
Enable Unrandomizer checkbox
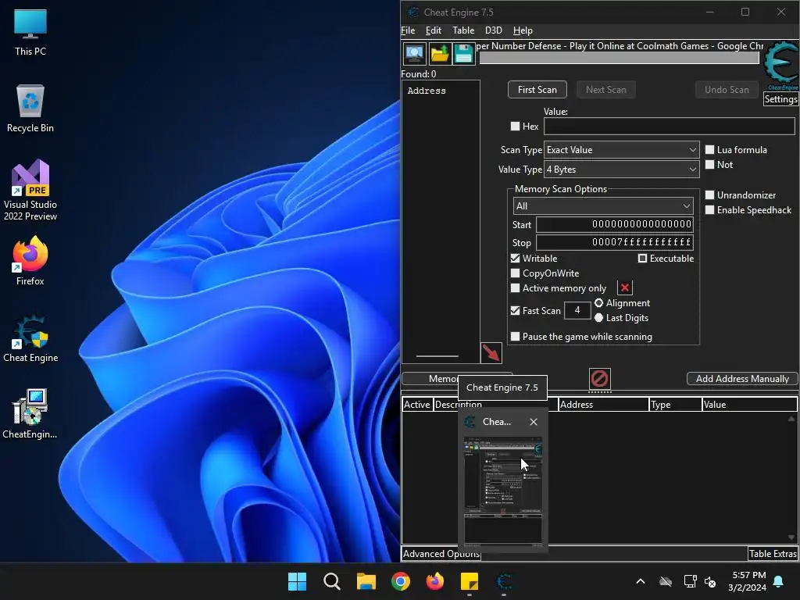[x=709, y=195]
